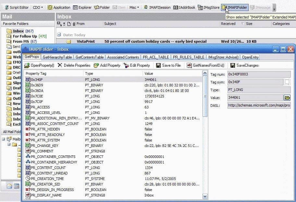
Task: Click the OpenProperty() button
Action: pos(39,65)
